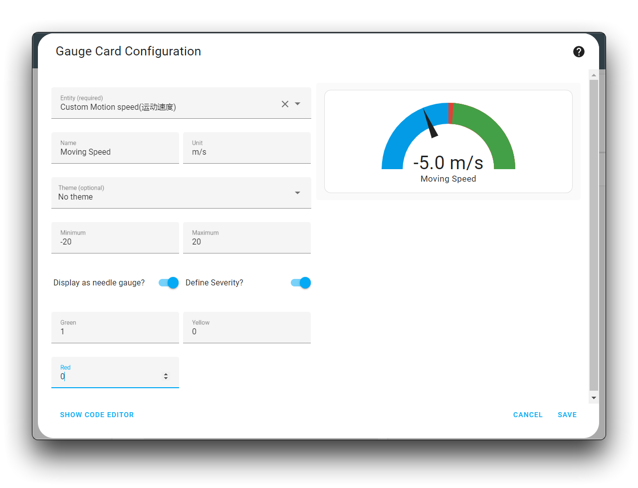The width and height of the screenshot is (638, 488).
Task: Toggle the Define Severity switch
Action: (301, 283)
